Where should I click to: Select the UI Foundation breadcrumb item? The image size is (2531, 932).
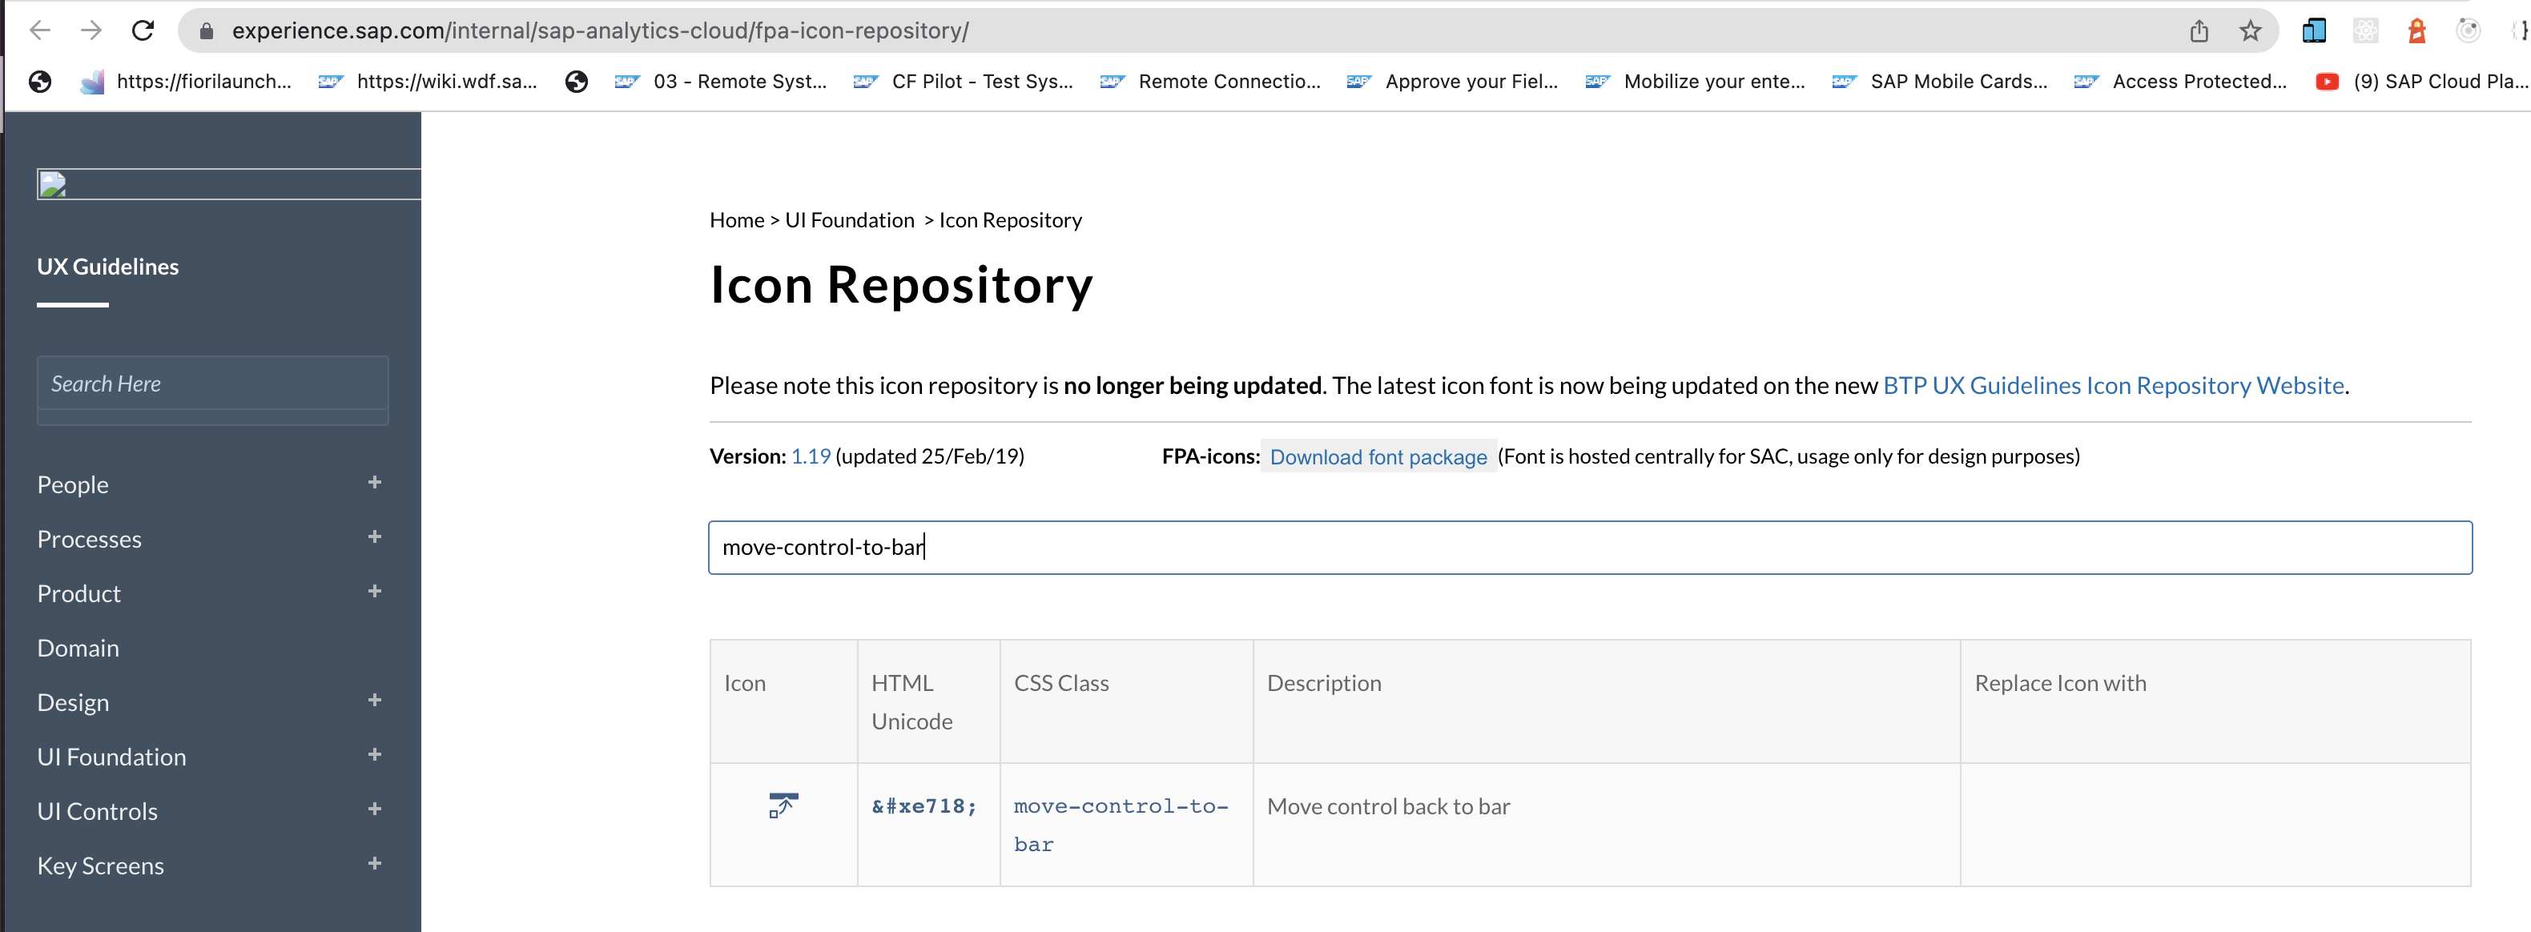point(849,220)
